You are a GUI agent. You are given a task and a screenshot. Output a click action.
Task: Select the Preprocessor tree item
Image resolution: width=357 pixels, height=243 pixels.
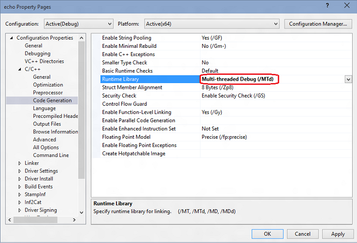48,93
